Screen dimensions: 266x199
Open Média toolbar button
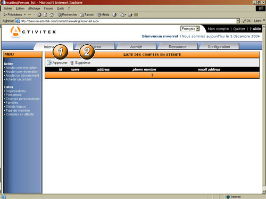tap(103, 15)
